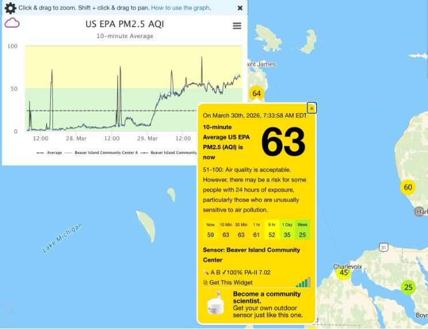428x329 pixels.
Task: Select the 6 hr average cell
Action: [x=271, y=230]
